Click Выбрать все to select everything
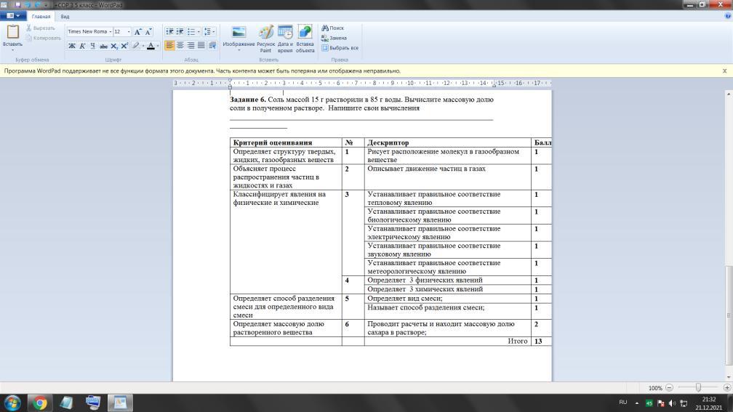 pos(340,48)
